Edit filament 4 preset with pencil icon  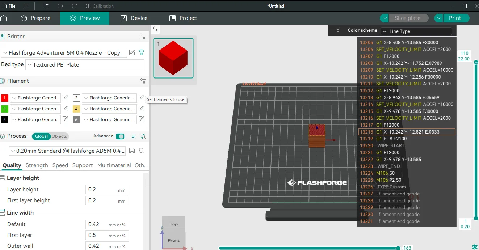[142, 109]
